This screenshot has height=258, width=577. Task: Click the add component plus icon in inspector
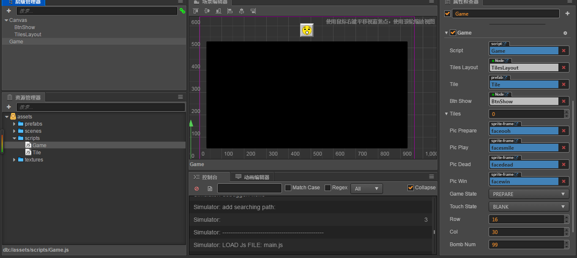click(567, 13)
